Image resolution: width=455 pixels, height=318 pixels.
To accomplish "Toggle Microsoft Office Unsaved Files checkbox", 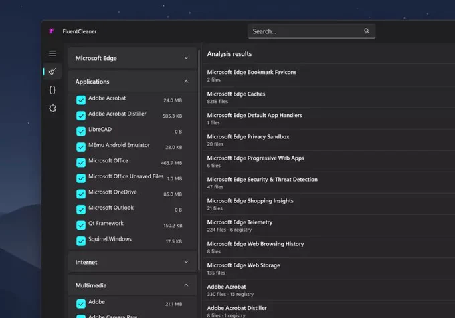I will click(x=81, y=178).
